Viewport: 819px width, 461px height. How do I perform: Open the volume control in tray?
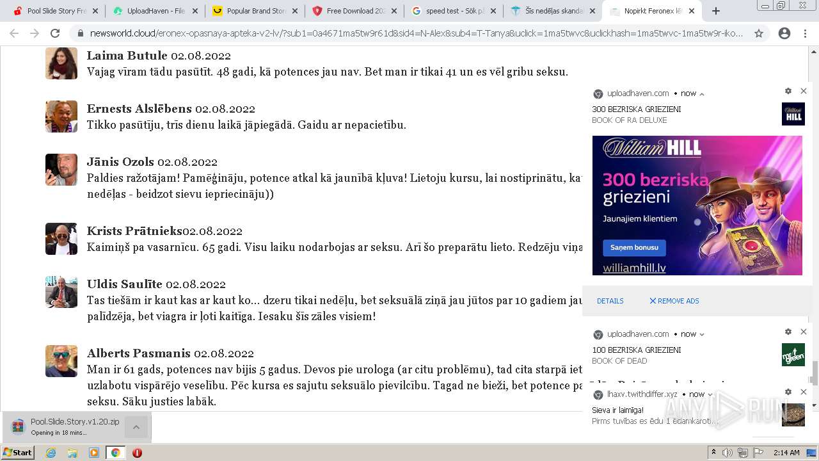tap(728, 453)
